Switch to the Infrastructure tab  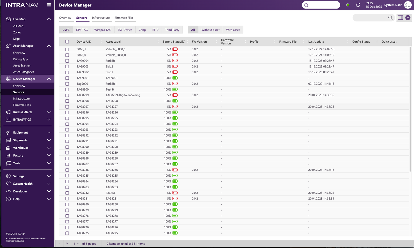tap(101, 18)
